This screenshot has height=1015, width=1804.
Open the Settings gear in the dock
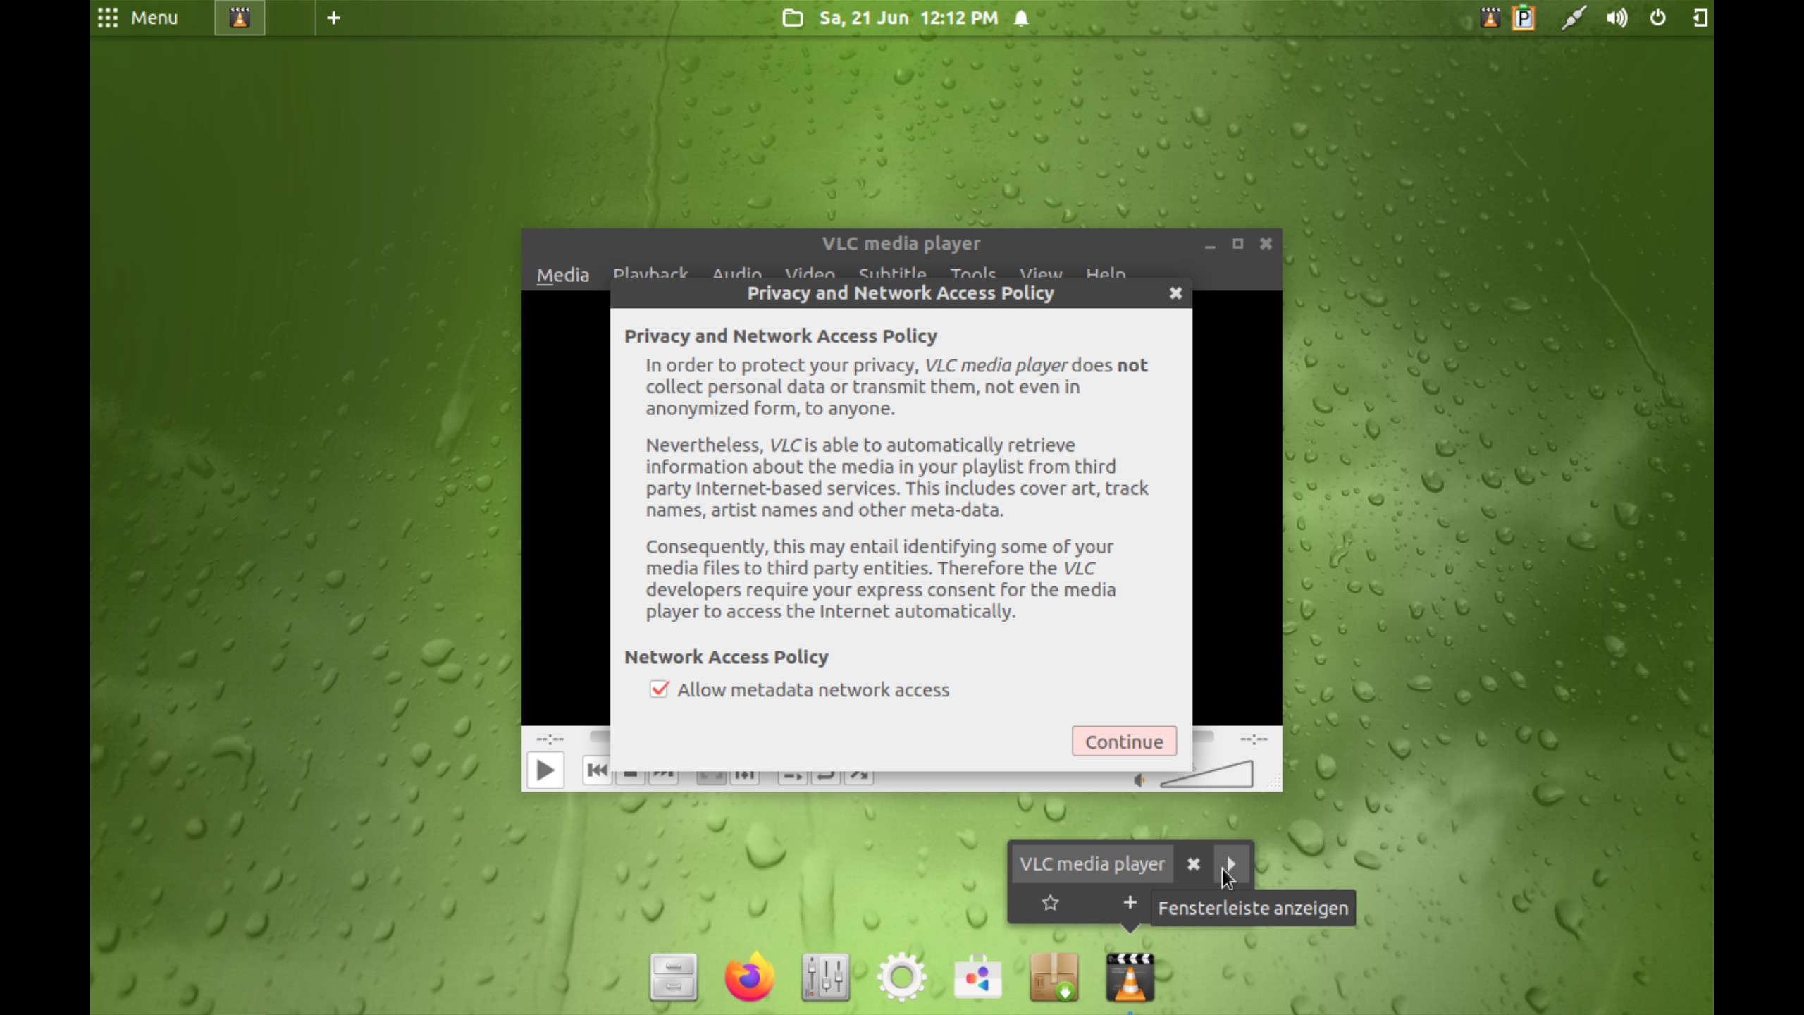pyautogui.click(x=901, y=977)
